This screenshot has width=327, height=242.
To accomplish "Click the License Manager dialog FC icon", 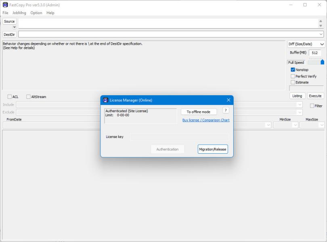I will click(x=105, y=100).
